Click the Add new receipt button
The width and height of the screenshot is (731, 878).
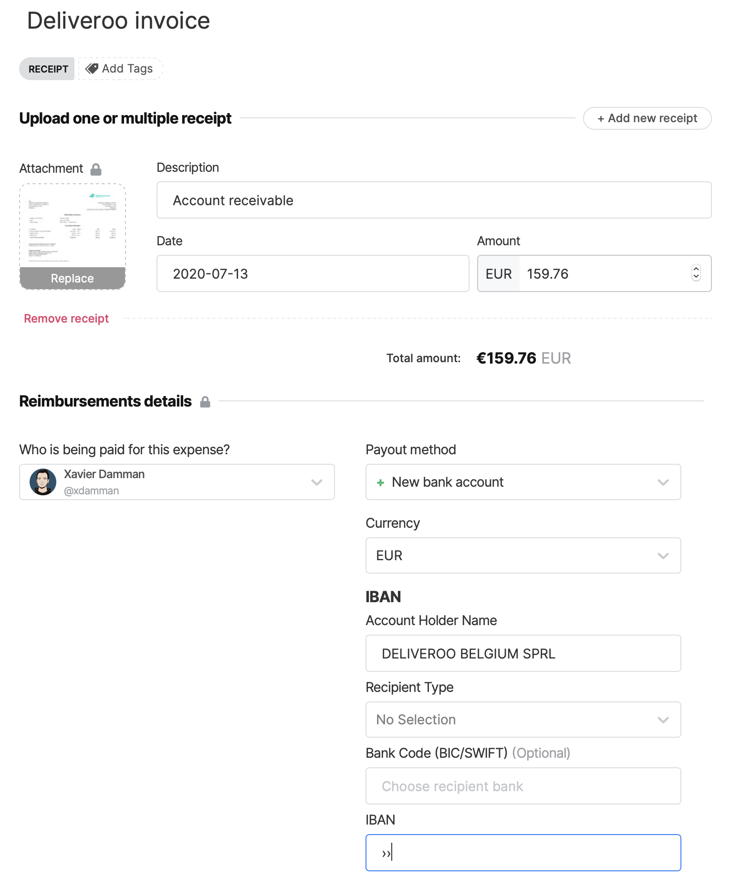[647, 118]
